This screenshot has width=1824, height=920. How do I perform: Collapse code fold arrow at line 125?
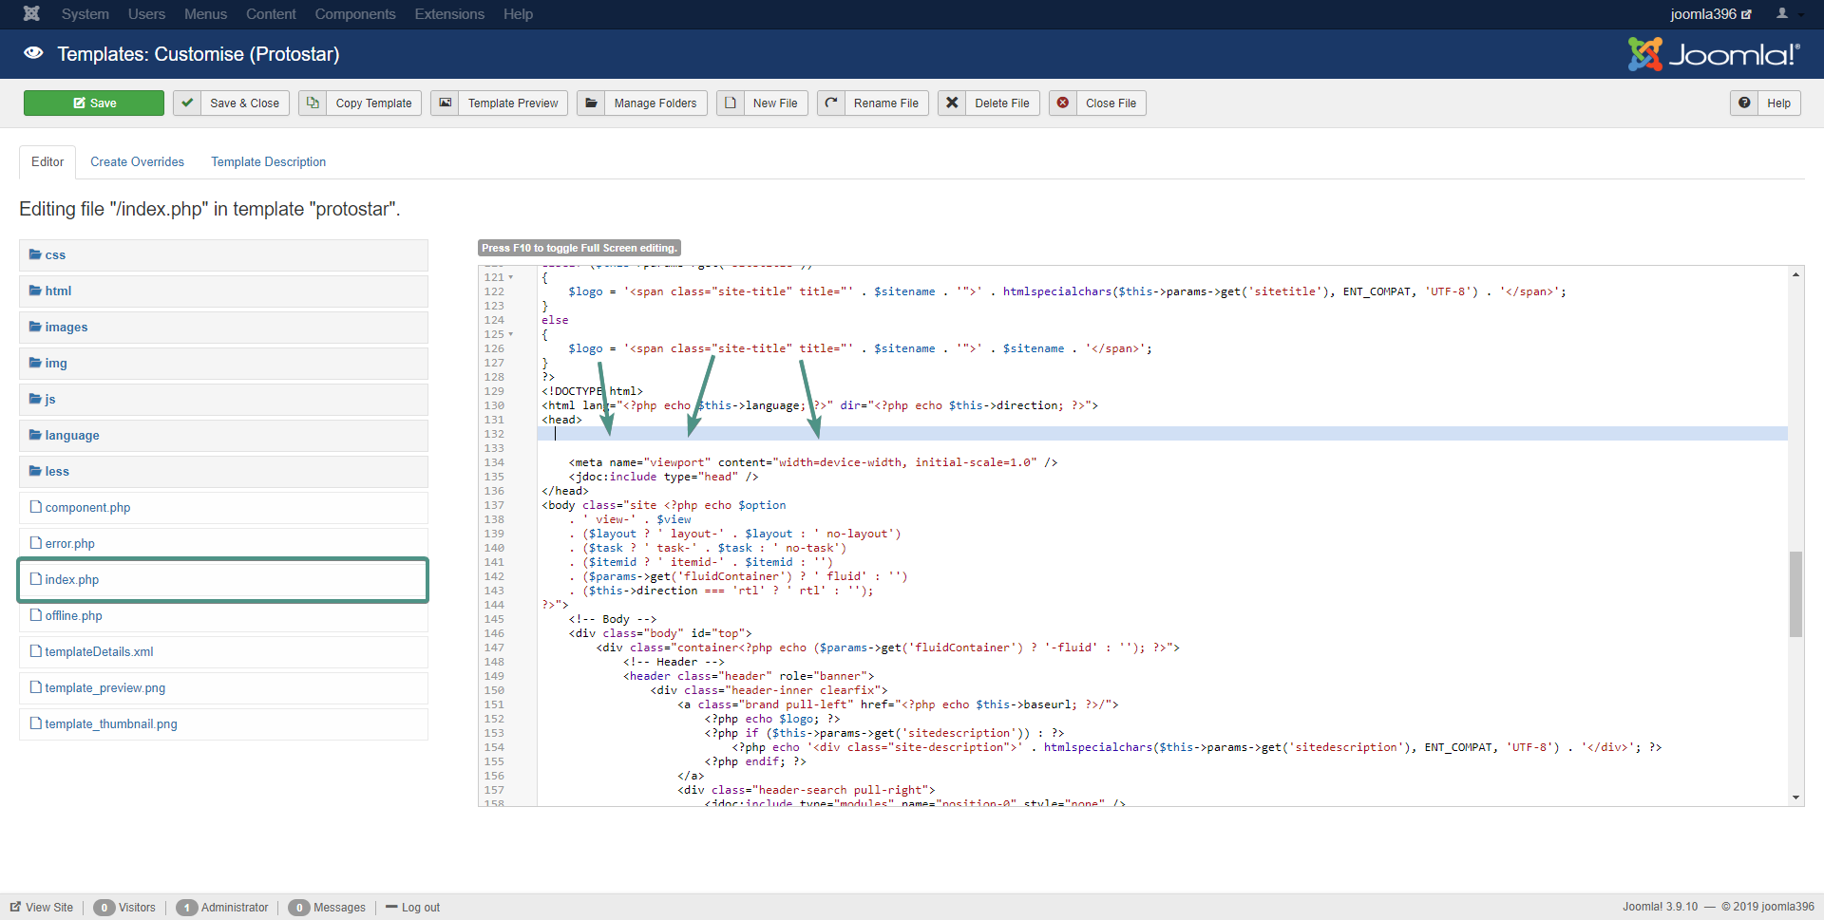click(x=511, y=334)
